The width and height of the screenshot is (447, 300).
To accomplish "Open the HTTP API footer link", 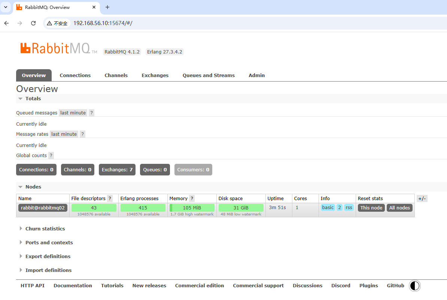I will tap(33, 286).
